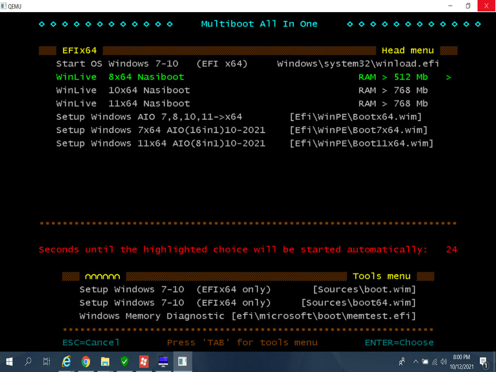496x372 pixels.
Task: Close the QEMU window
Action: pyautogui.click(x=486, y=6)
